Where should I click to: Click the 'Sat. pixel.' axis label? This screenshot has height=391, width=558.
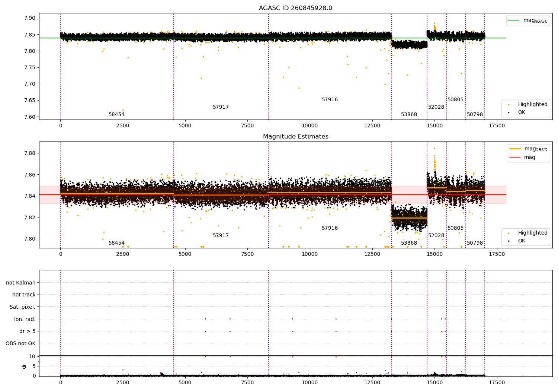point(23,307)
